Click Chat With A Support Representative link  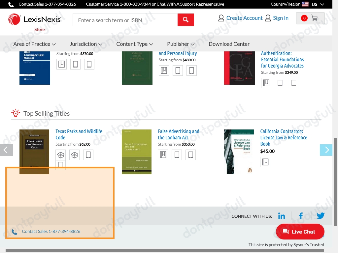(x=190, y=4)
